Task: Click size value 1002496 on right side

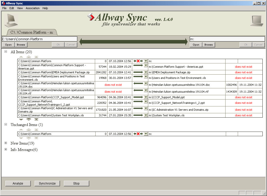Action: (231, 85)
